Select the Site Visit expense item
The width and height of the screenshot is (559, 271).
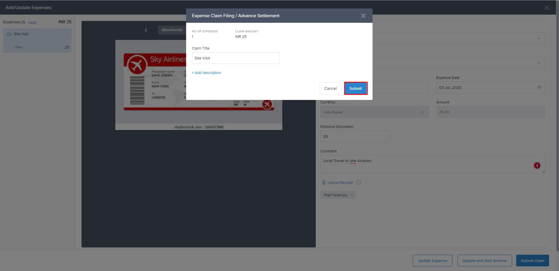(37, 40)
